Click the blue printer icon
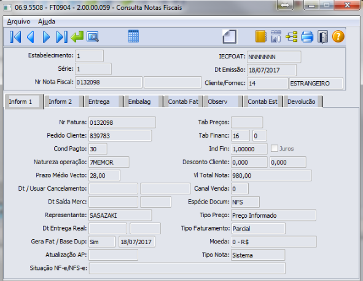This screenshot has height=281, width=363. tap(307, 37)
